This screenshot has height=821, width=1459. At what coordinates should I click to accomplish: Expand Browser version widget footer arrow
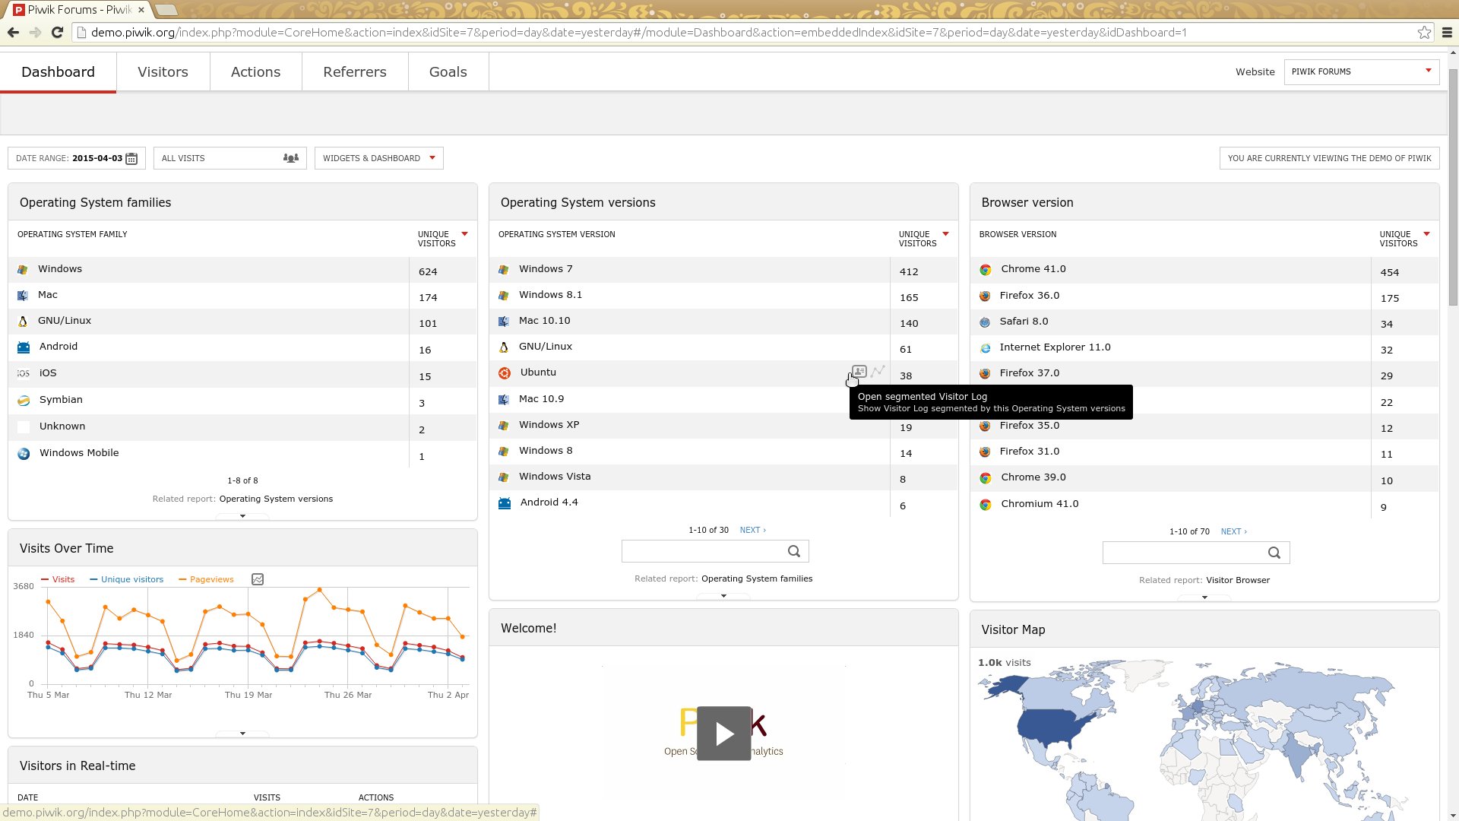click(1204, 598)
